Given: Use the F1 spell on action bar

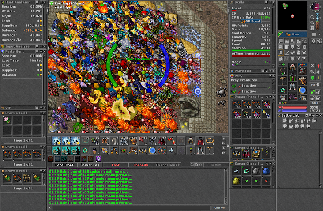Looking at the screenshot, I should pyautogui.click(x=56, y=141).
